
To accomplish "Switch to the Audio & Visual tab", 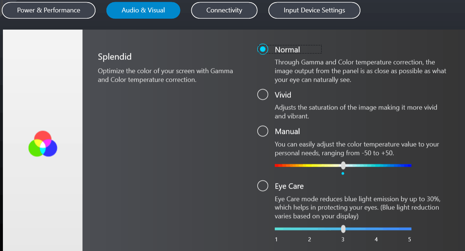I will 143,10.
